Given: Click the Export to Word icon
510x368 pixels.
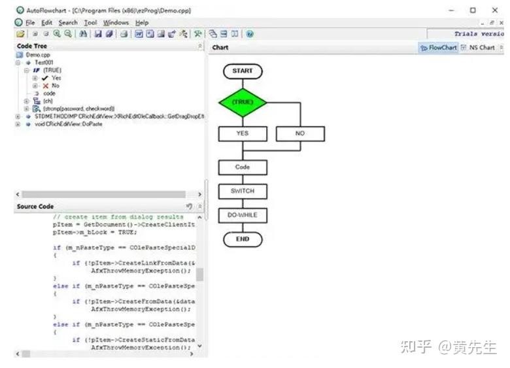Looking at the screenshot, I should (x=139, y=34).
